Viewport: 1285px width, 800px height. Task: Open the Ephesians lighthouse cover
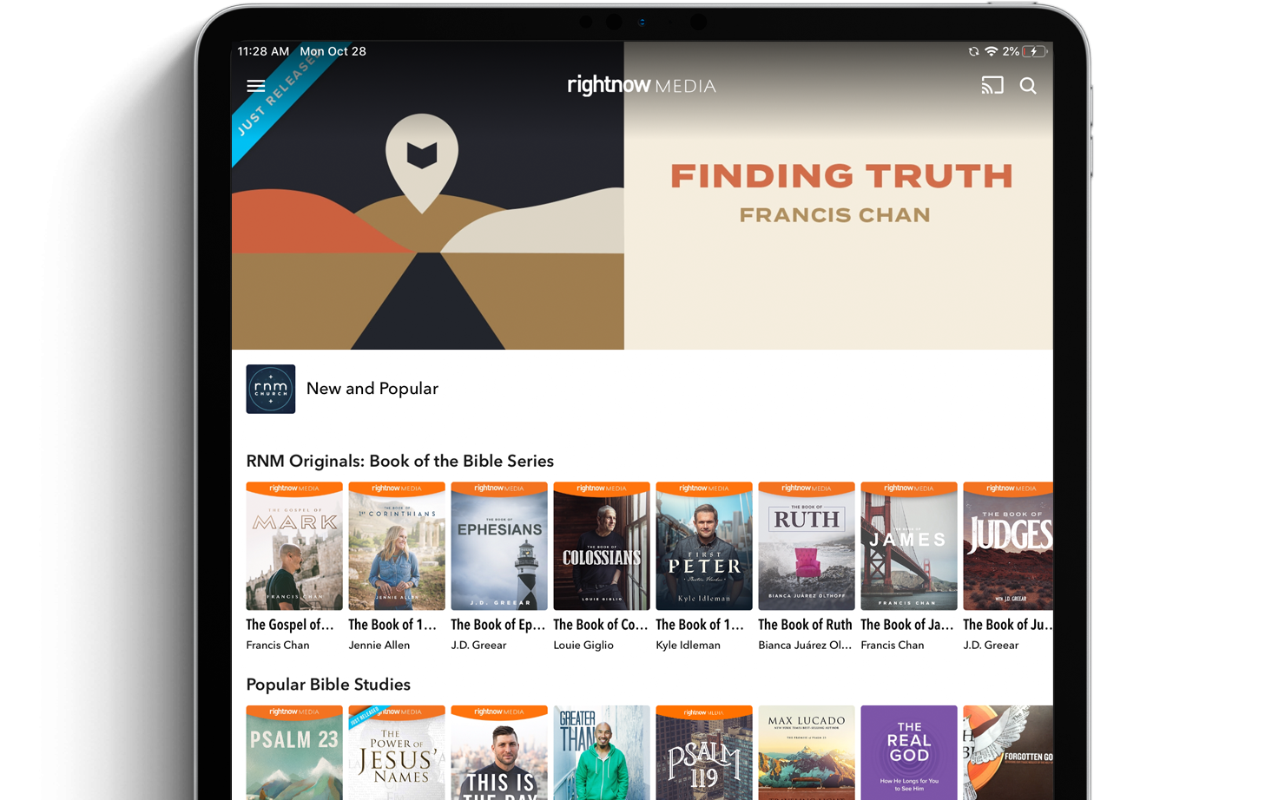(x=499, y=546)
